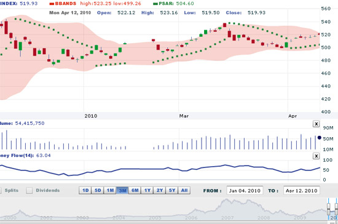This screenshot has height=224, width=338.
Task: Close the Money Flow(14) indicator panel
Action: pyautogui.click(x=316, y=156)
